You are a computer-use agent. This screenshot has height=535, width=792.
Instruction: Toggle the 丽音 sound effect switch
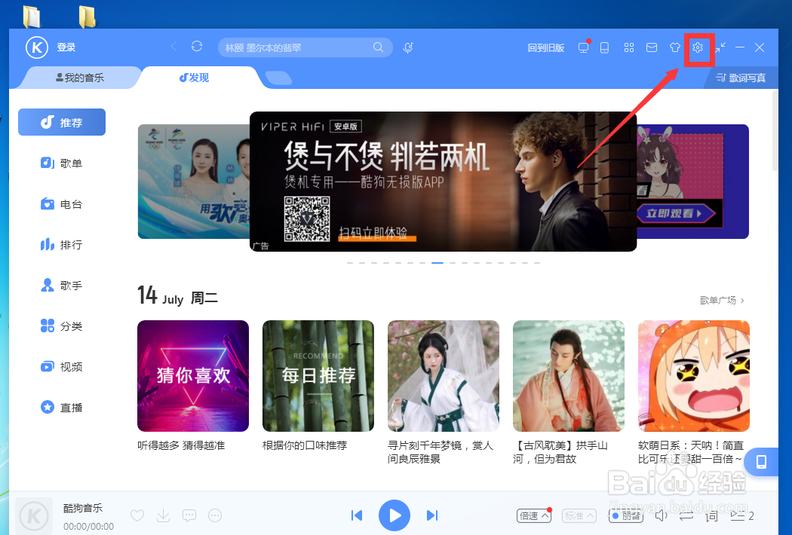click(625, 515)
